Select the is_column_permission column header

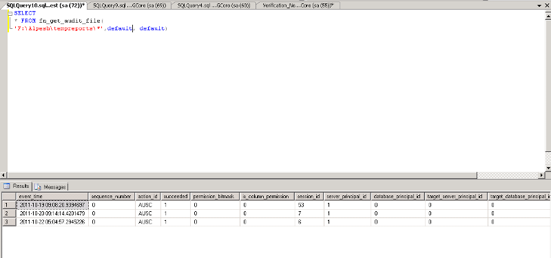tap(267, 196)
